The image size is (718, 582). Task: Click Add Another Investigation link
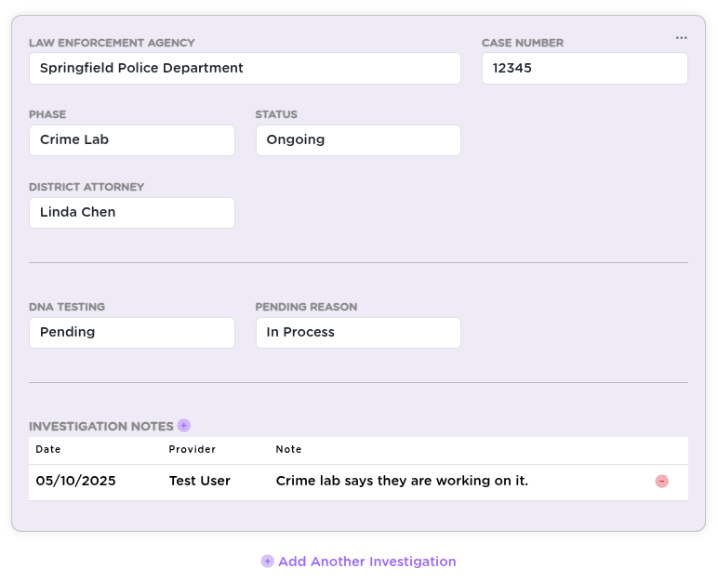[366, 562]
